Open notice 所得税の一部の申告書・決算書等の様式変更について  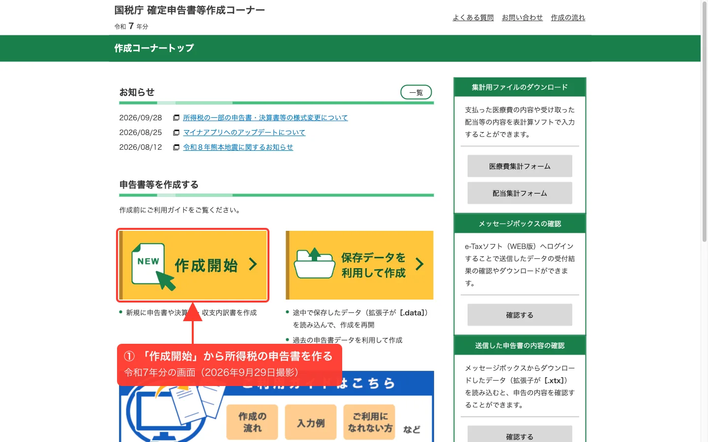tap(265, 118)
